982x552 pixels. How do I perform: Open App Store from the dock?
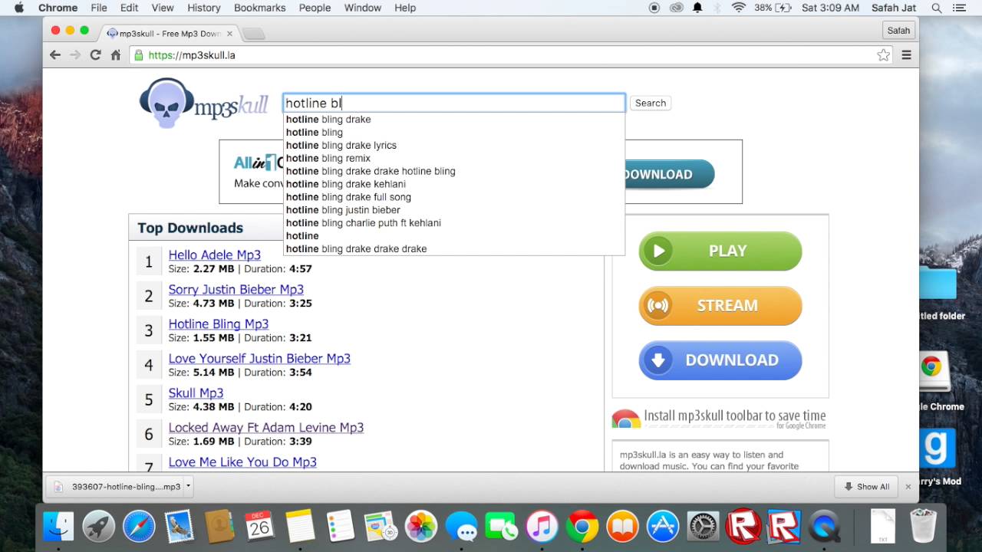click(x=663, y=526)
